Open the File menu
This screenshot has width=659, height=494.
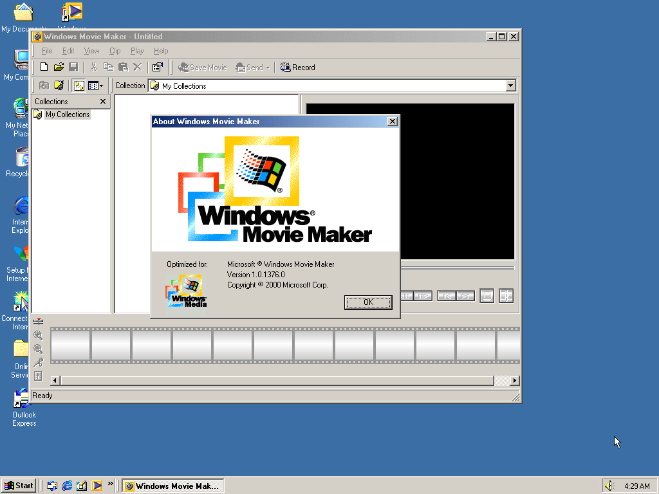coord(47,51)
